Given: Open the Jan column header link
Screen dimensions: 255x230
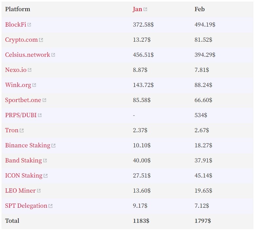Looking at the screenshot, I should click(x=137, y=9).
